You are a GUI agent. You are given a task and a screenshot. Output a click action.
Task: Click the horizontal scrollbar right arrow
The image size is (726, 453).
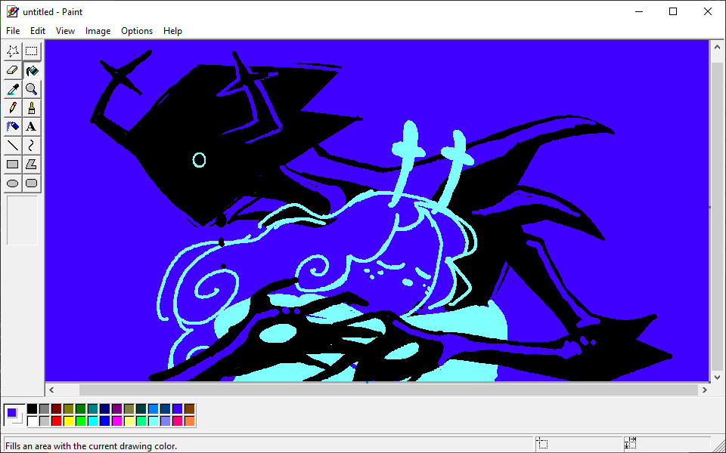coord(705,390)
